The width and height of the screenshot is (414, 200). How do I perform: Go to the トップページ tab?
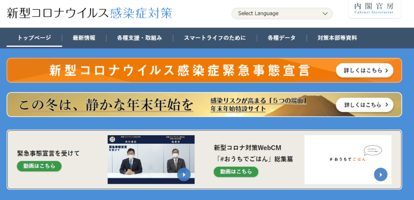point(34,38)
